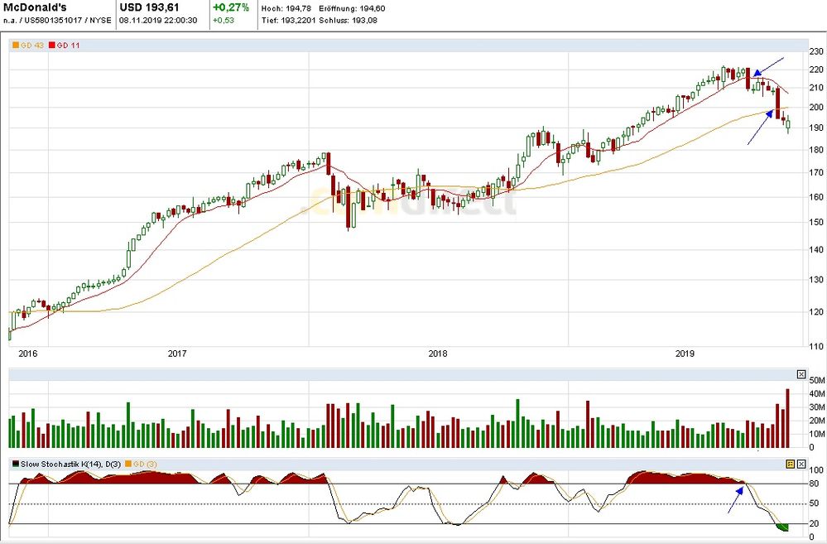Click the 50M volume axis label

tap(816, 380)
